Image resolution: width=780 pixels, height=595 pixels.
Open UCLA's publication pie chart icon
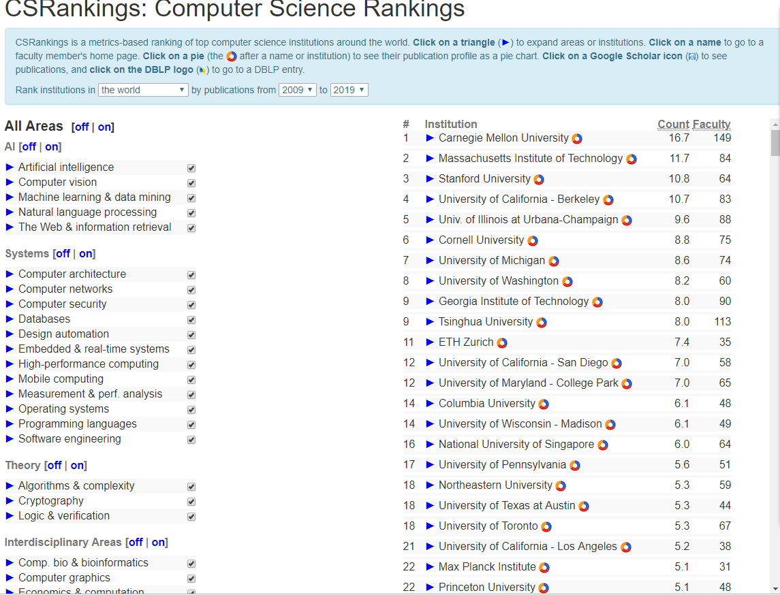626,547
